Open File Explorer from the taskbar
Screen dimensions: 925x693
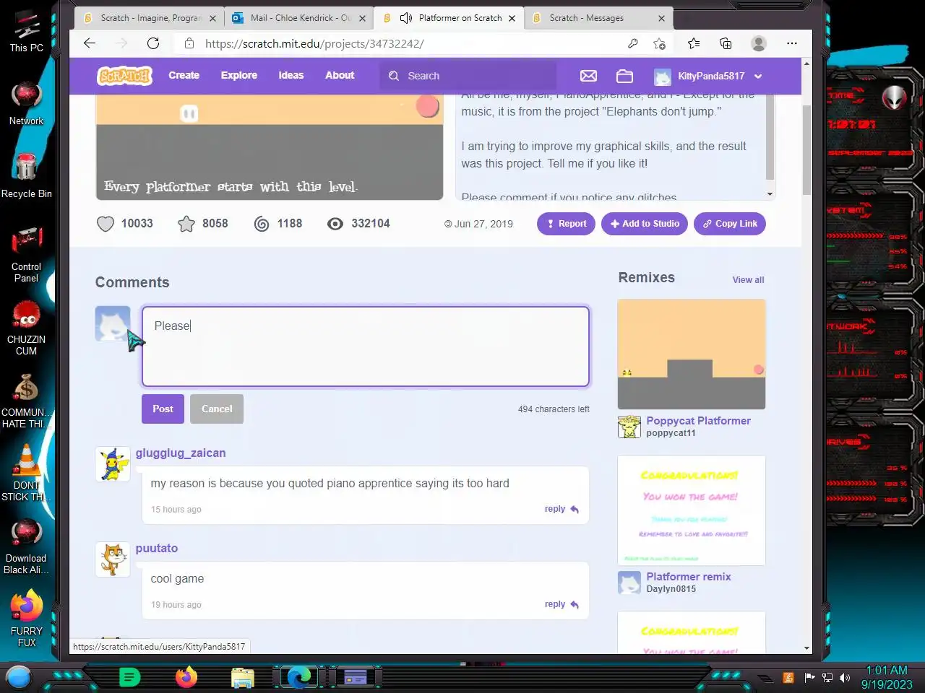click(243, 677)
